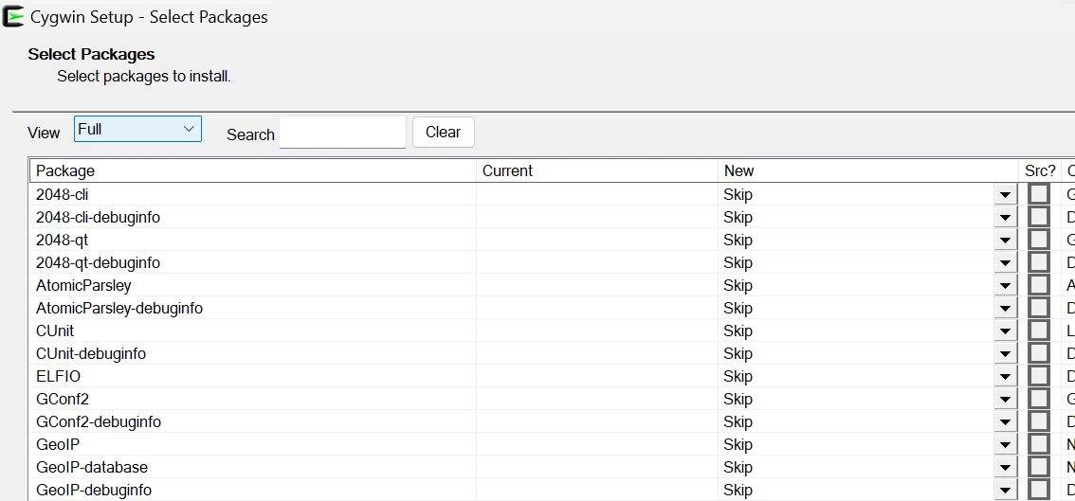Image resolution: width=1075 pixels, height=501 pixels.
Task: Click Skip for the CUnit-debuginfo package
Action: click(x=738, y=353)
